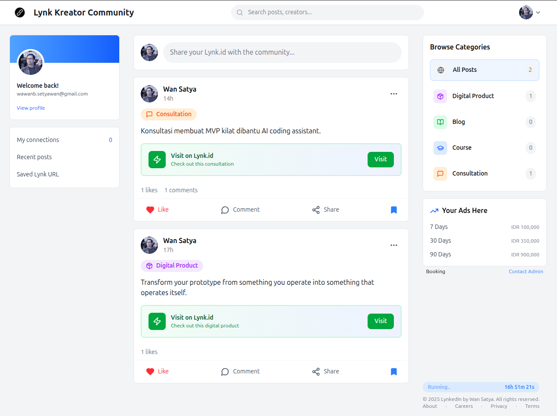Open My connections
The height and width of the screenshot is (416, 557).
point(65,140)
